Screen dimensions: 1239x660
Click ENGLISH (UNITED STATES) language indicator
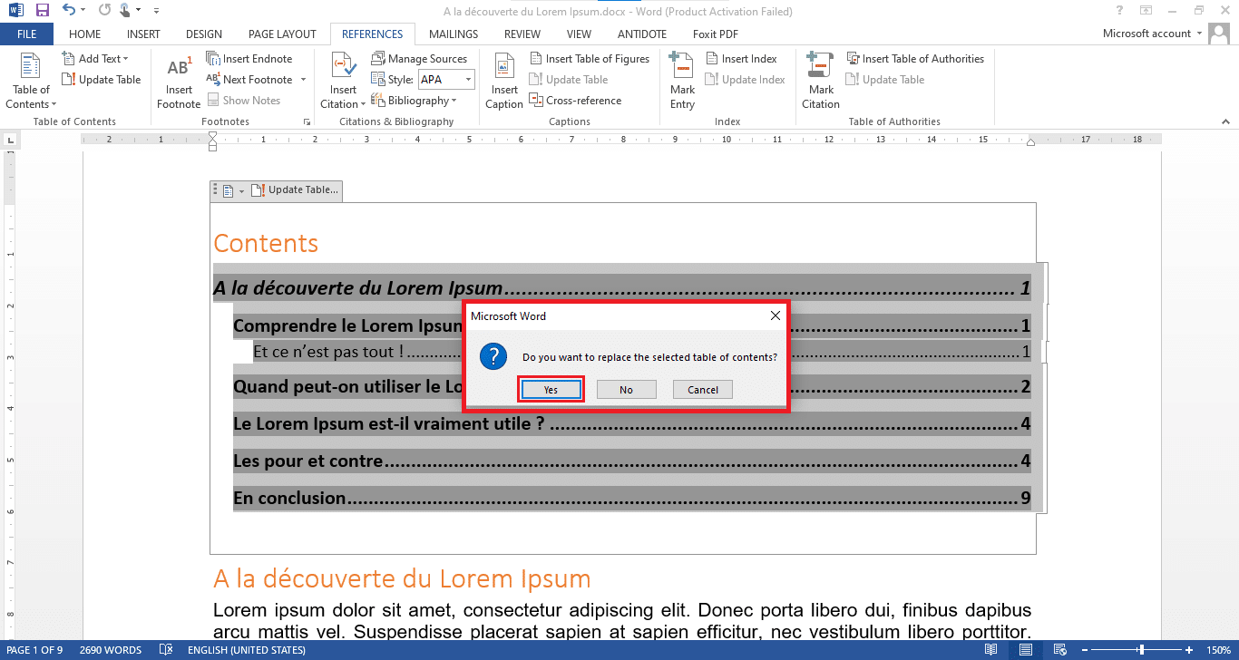pyautogui.click(x=247, y=650)
